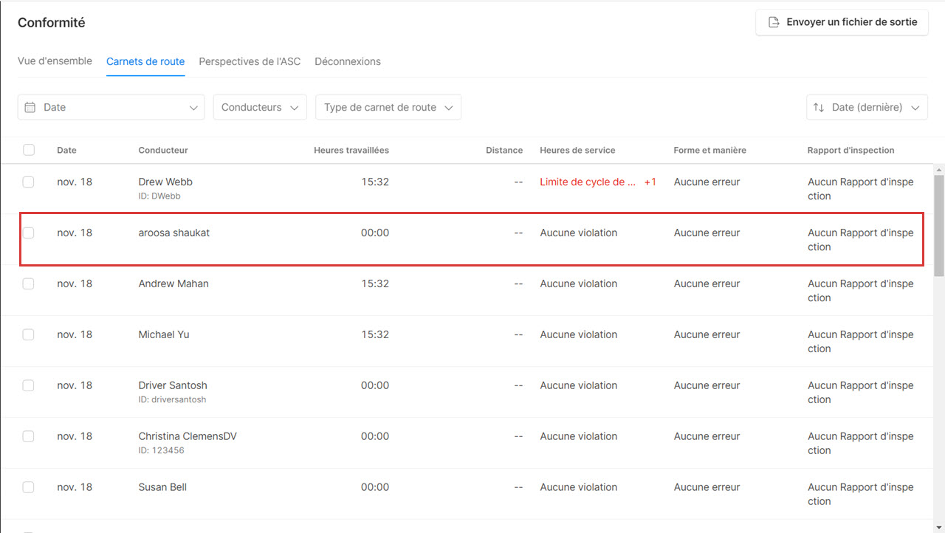The width and height of the screenshot is (945, 533).
Task: Click Drew Webb's 15:32 hours worked
Action: [x=375, y=182]
